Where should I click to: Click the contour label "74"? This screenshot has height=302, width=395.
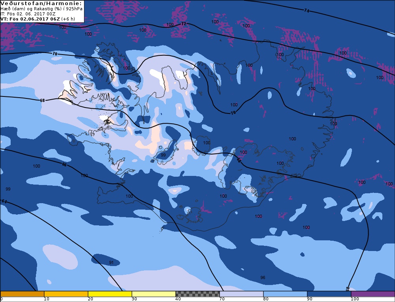[307, 11]
